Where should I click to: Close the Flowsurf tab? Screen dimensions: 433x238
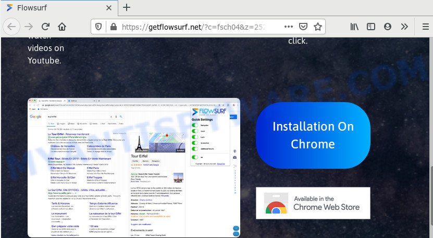coord(109,8)
